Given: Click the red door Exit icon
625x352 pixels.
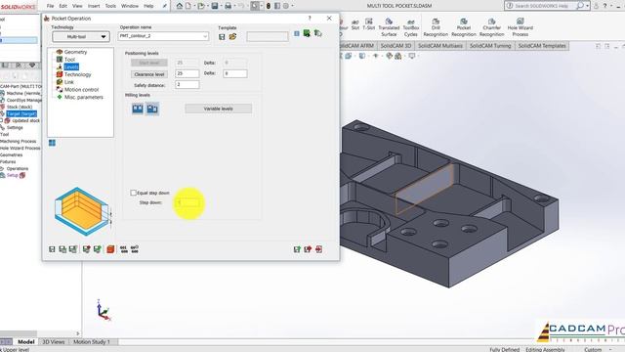Looking at the screenshot, I should pos(319,249).
